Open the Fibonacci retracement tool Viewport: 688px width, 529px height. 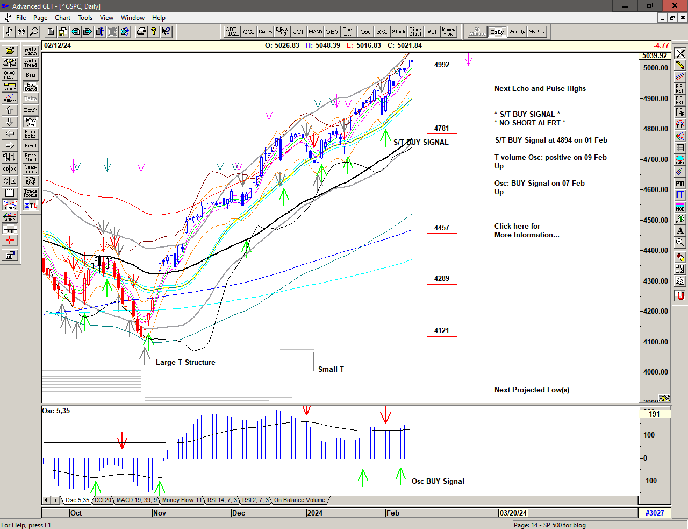(680, 89)
